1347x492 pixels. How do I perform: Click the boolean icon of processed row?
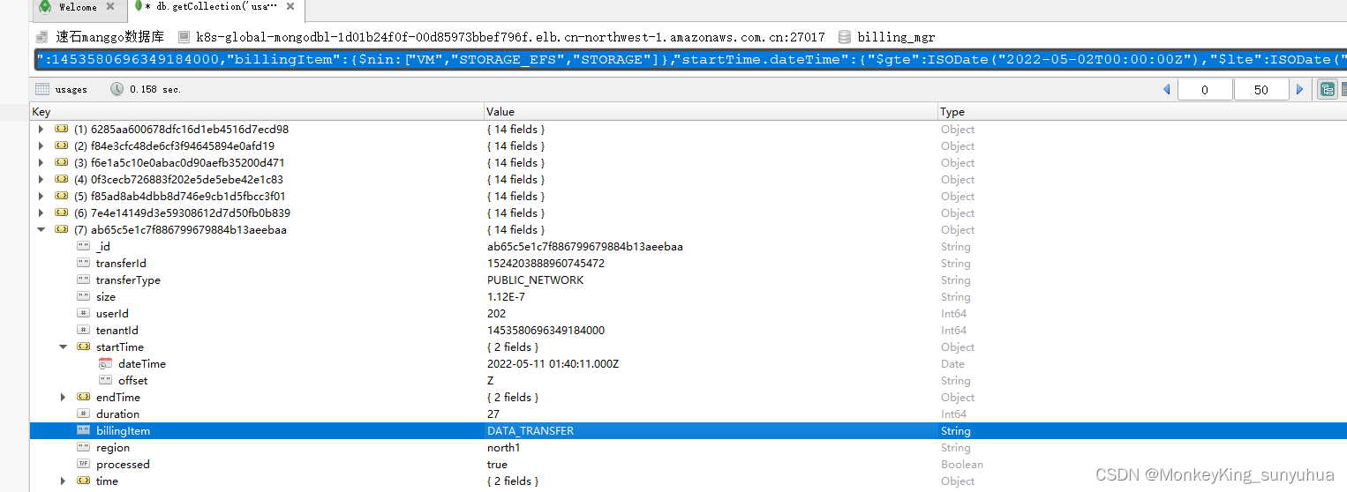tap(83, 464)
